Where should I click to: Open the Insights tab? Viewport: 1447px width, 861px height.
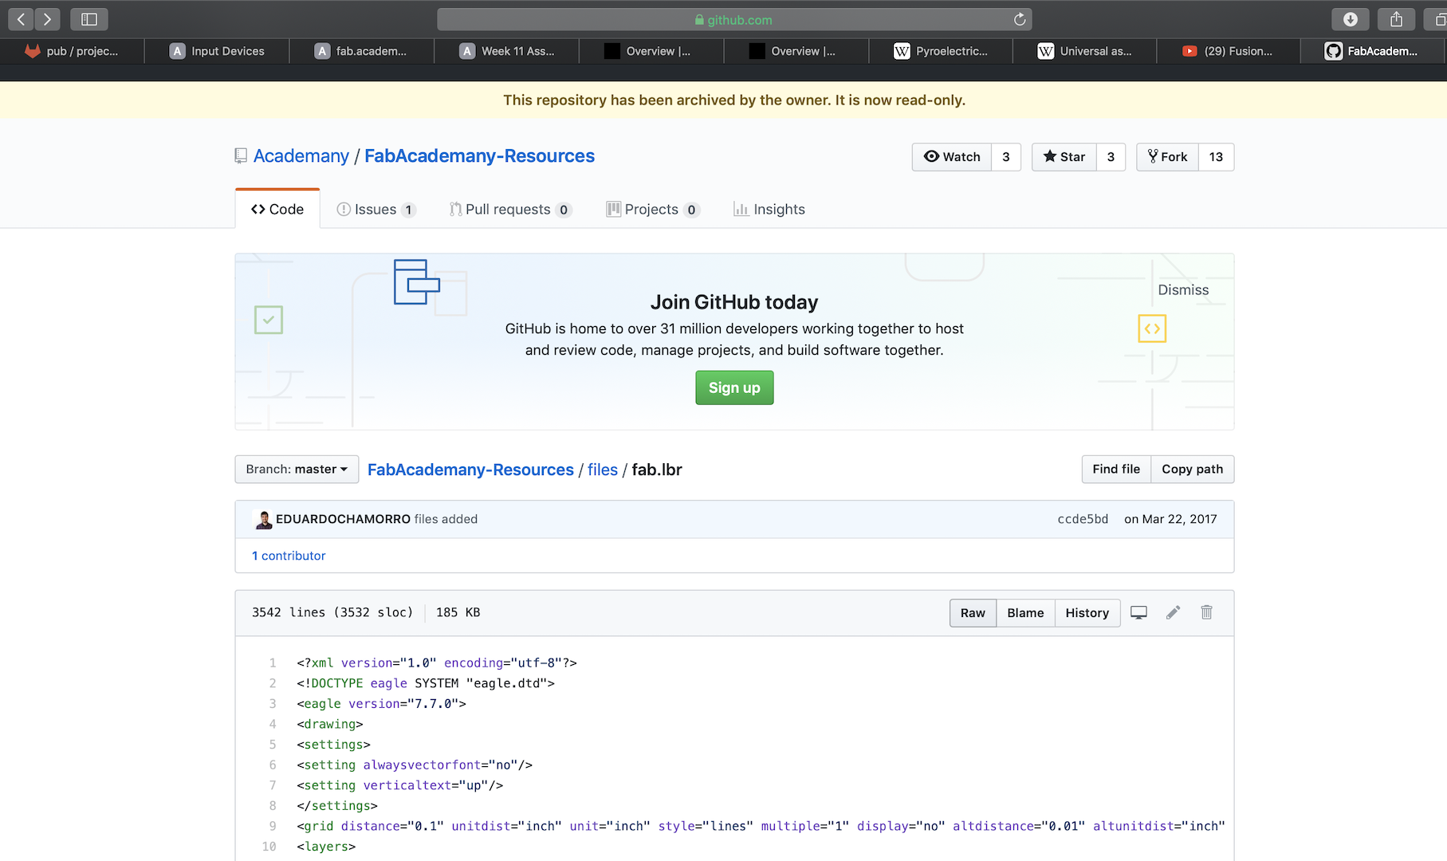point(769,210)
